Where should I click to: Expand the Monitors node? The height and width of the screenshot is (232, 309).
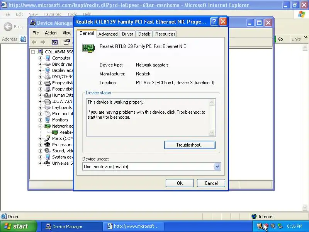(41, 120)
